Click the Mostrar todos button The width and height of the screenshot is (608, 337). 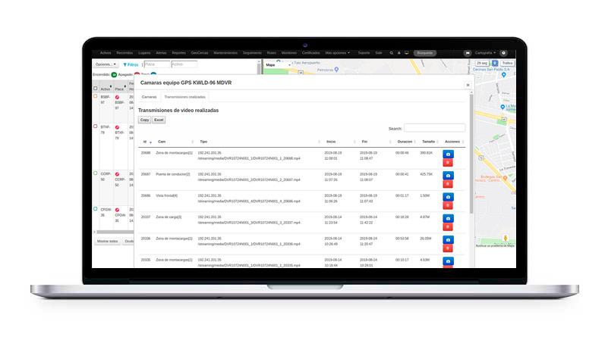pos(108,242)
